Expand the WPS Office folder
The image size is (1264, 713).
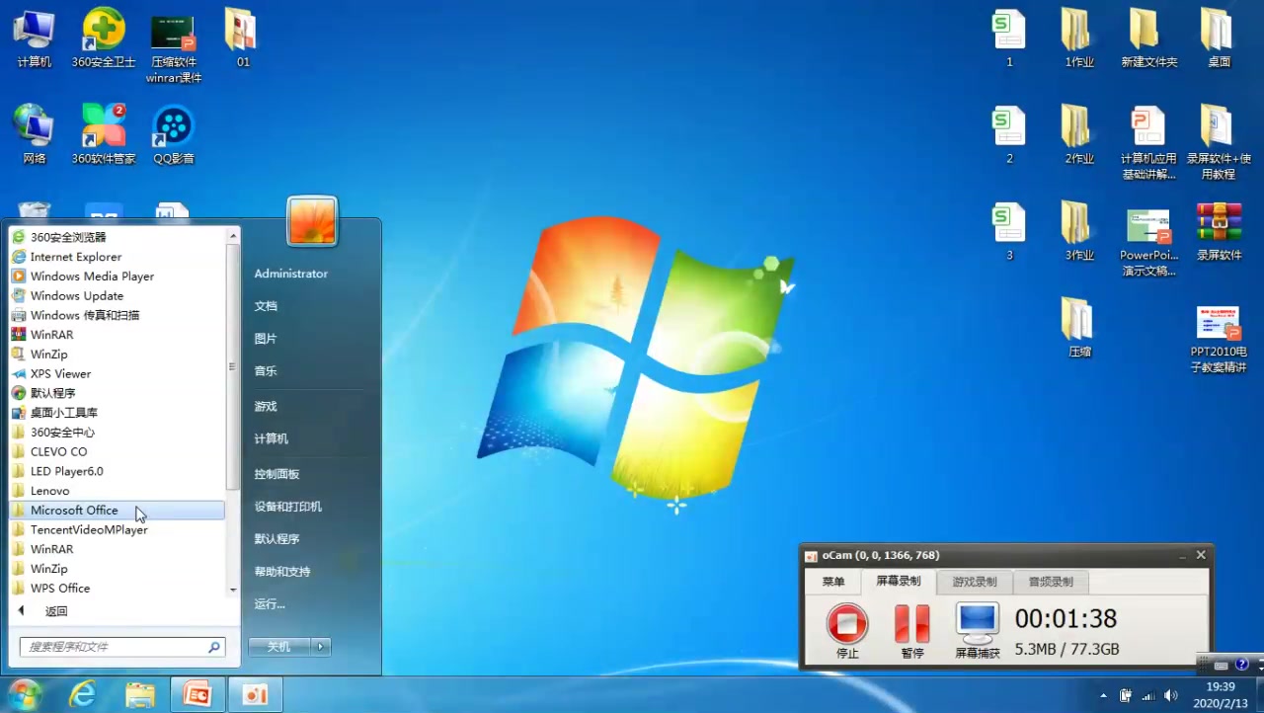117,589
